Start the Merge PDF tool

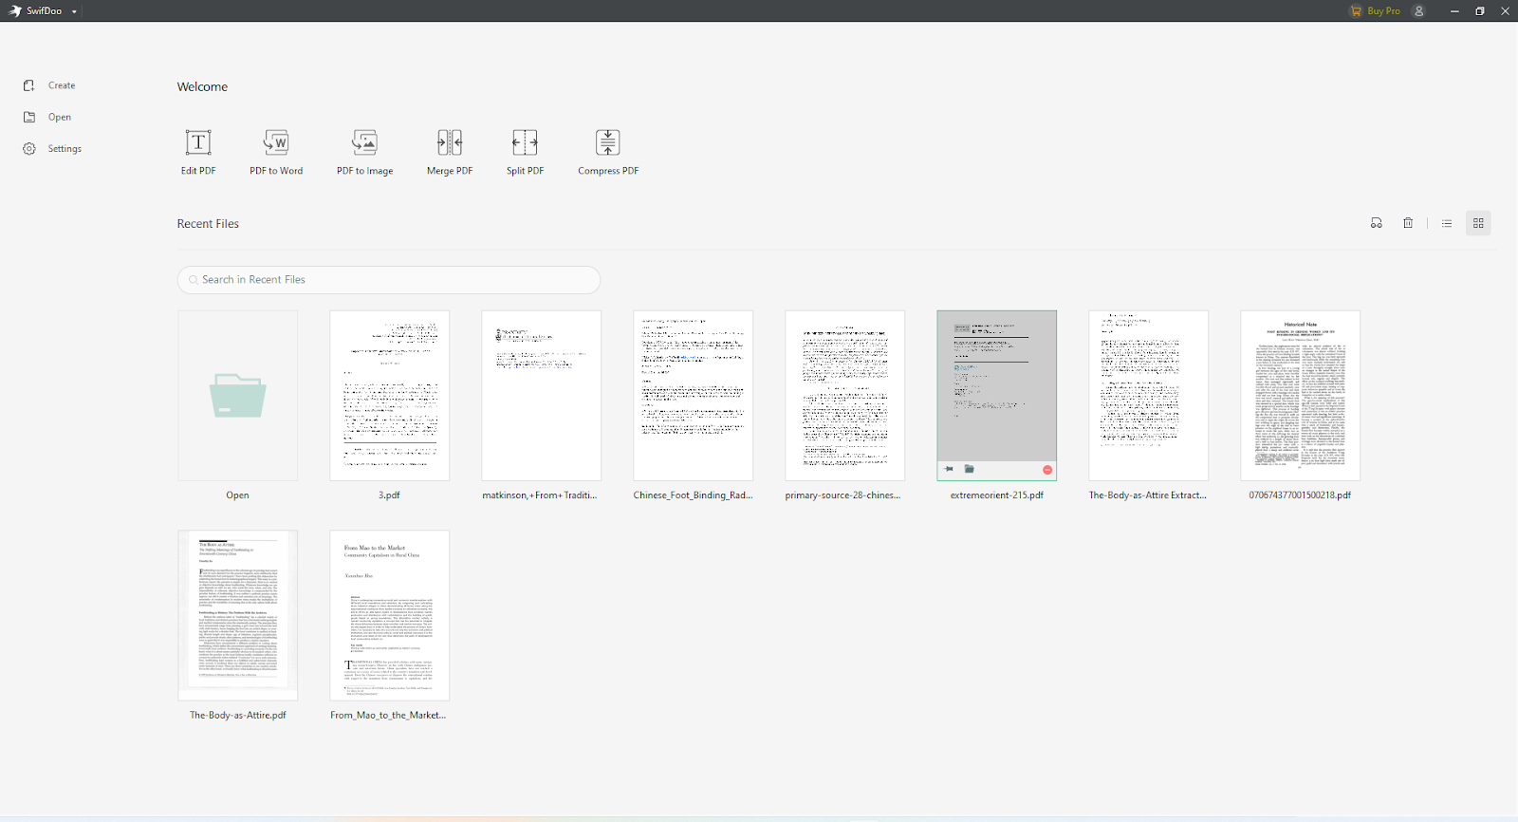pos(450,152)
